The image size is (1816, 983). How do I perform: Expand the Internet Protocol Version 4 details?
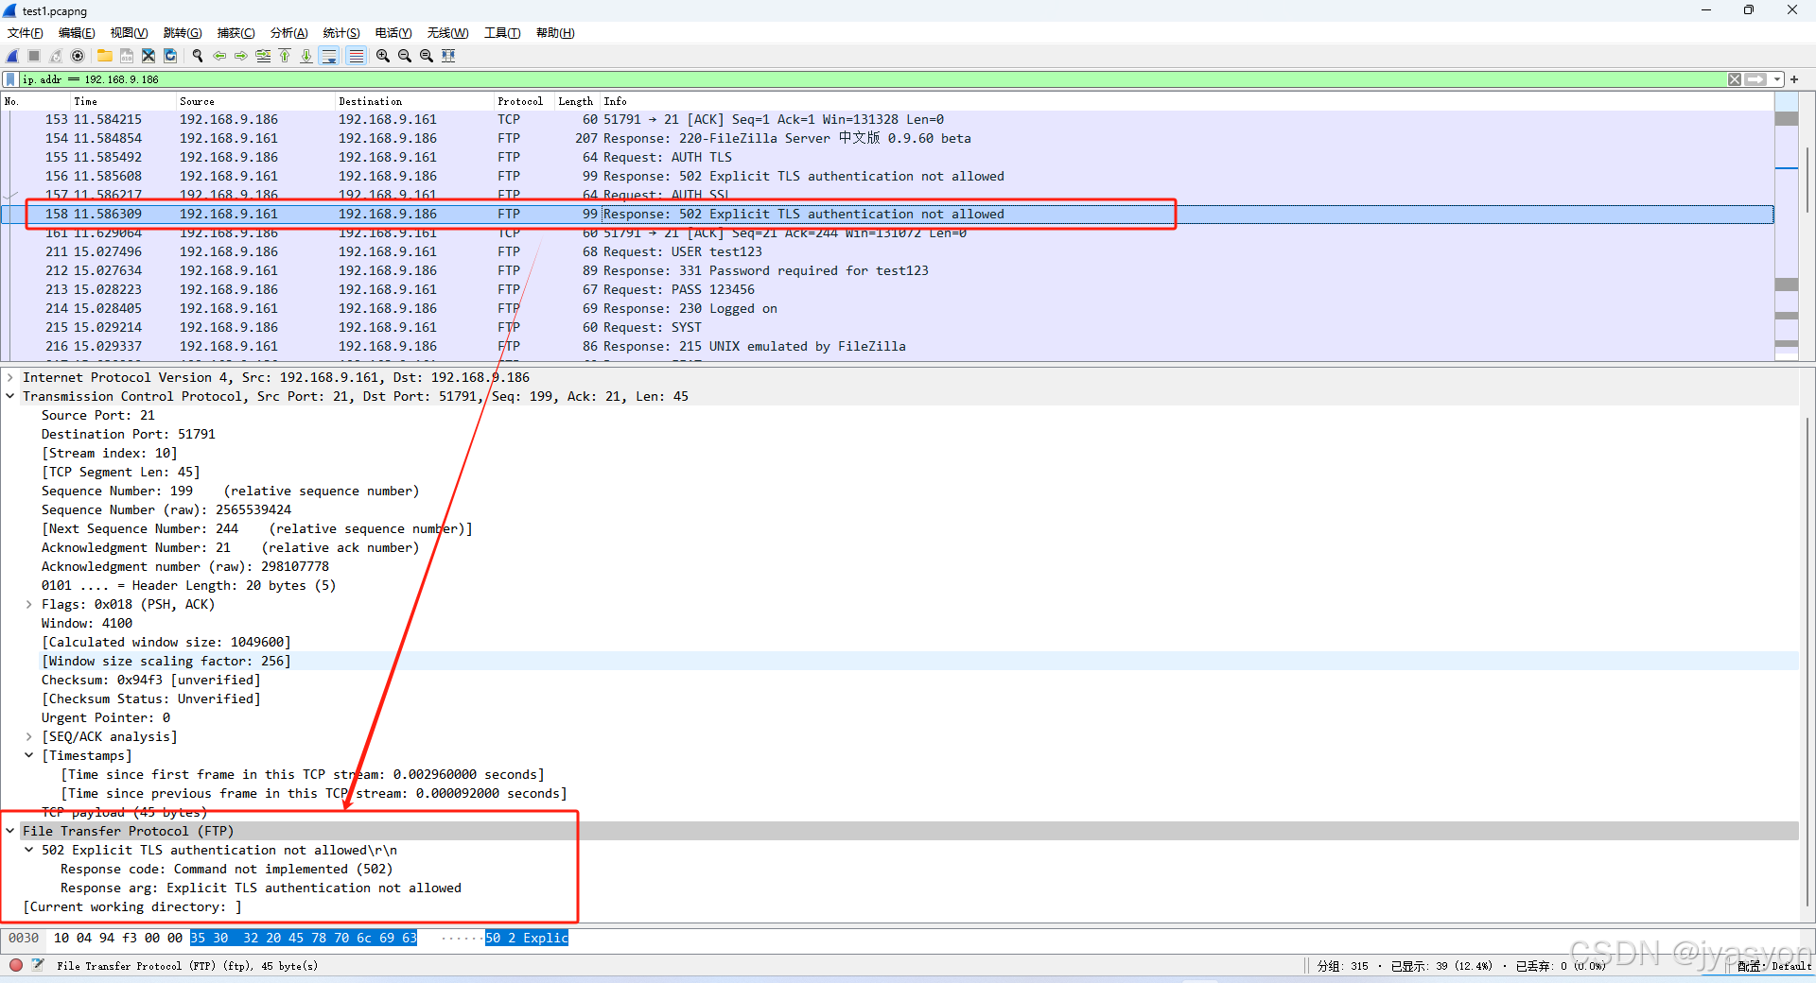10,377
